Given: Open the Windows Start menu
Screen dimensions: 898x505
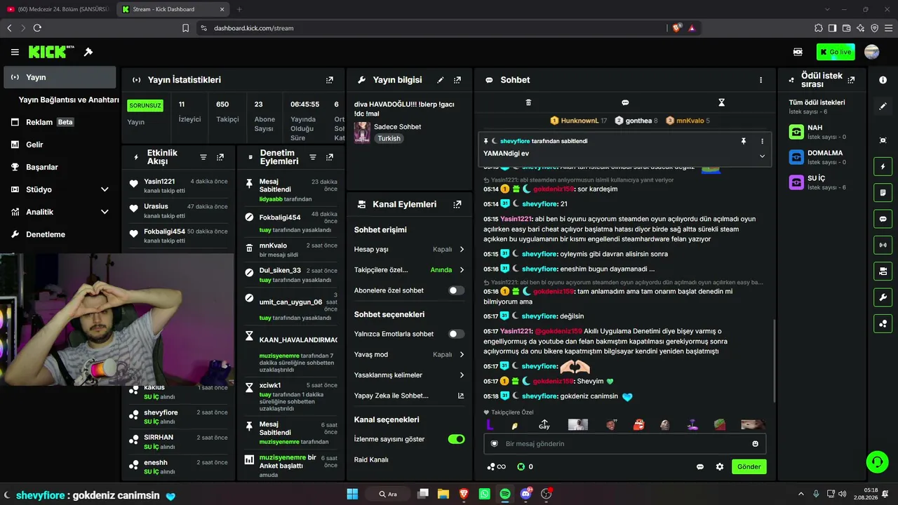Looking at the screenshot, I should click(x=352, y=494).
